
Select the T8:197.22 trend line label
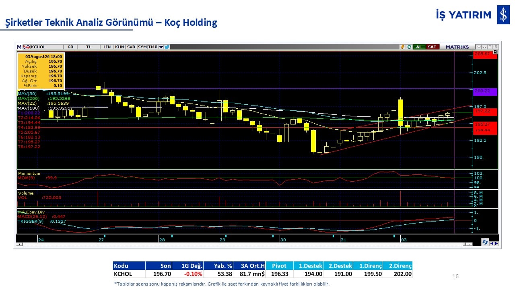(29, 147)
